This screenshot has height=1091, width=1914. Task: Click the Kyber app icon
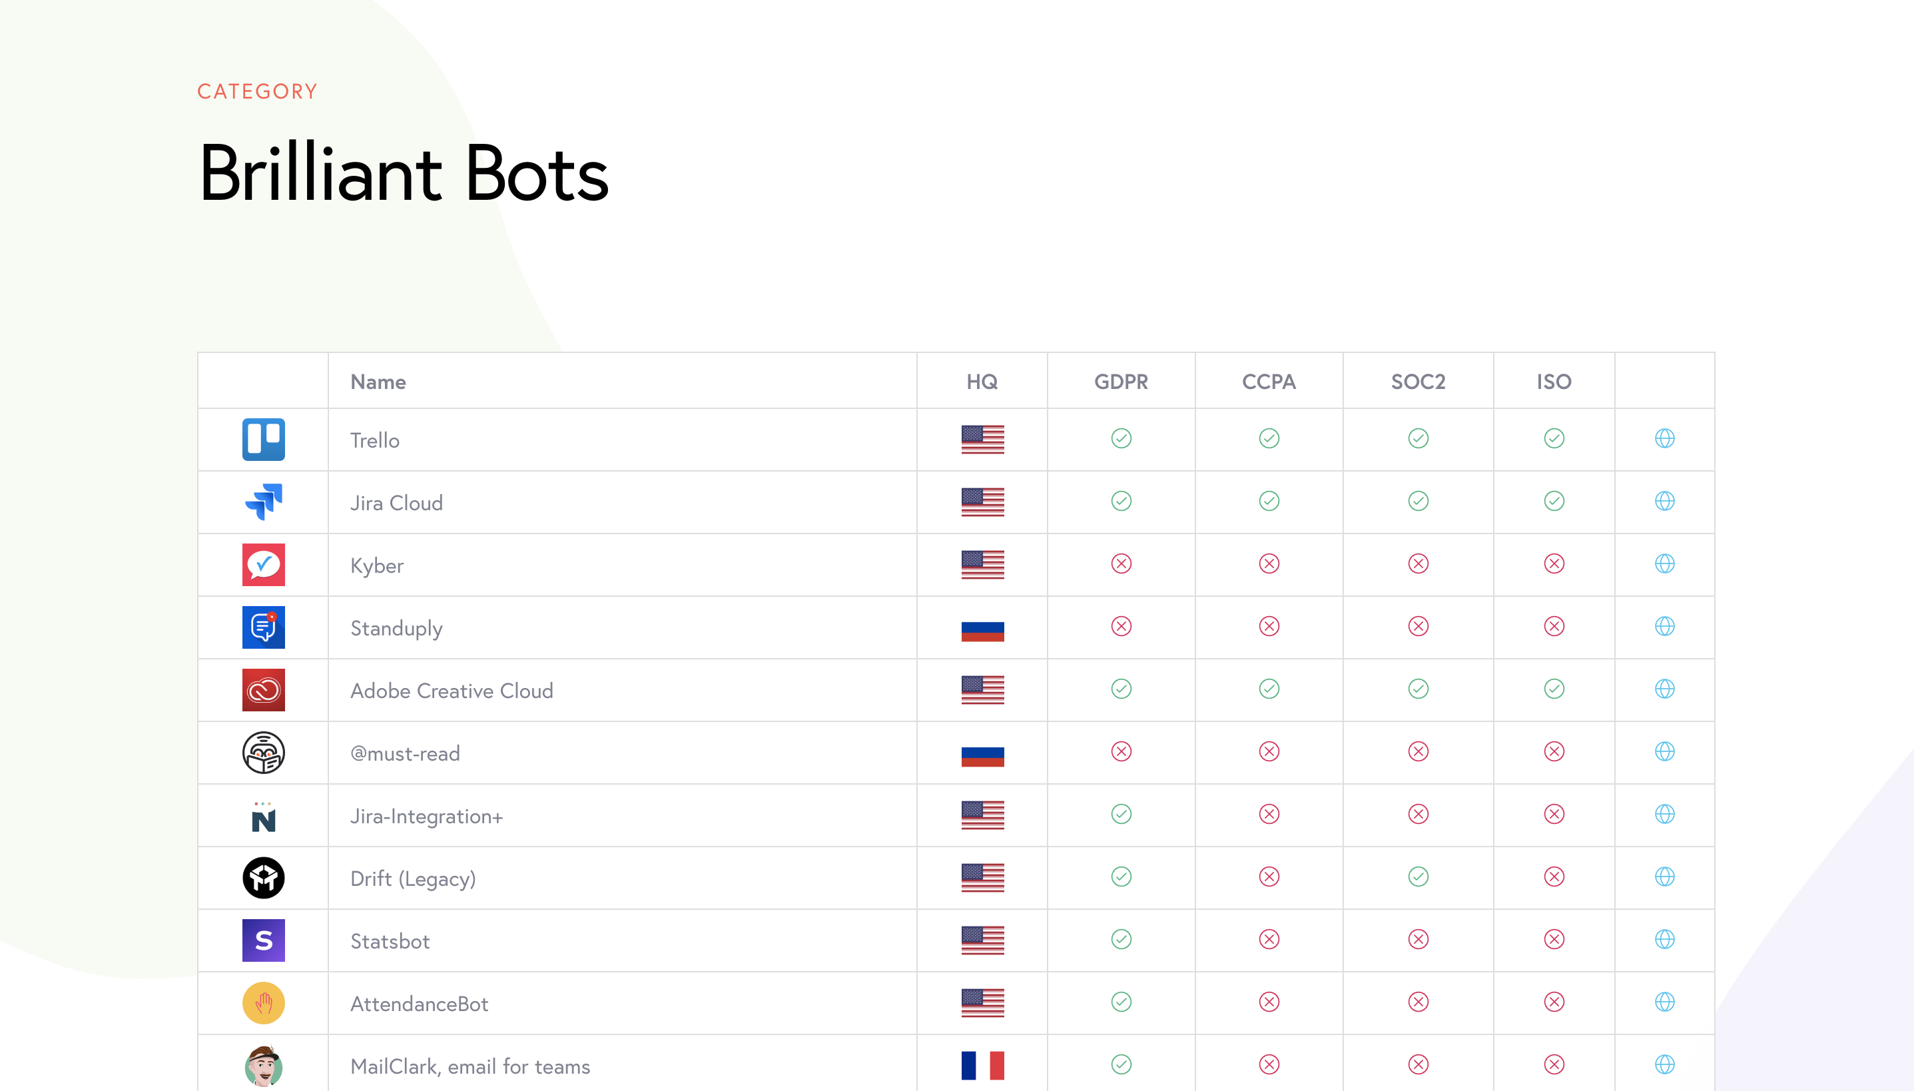tap(264, 565)
